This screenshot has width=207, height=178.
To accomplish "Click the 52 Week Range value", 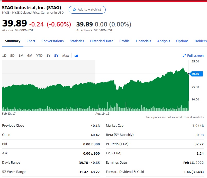I will tap(89, 172).
